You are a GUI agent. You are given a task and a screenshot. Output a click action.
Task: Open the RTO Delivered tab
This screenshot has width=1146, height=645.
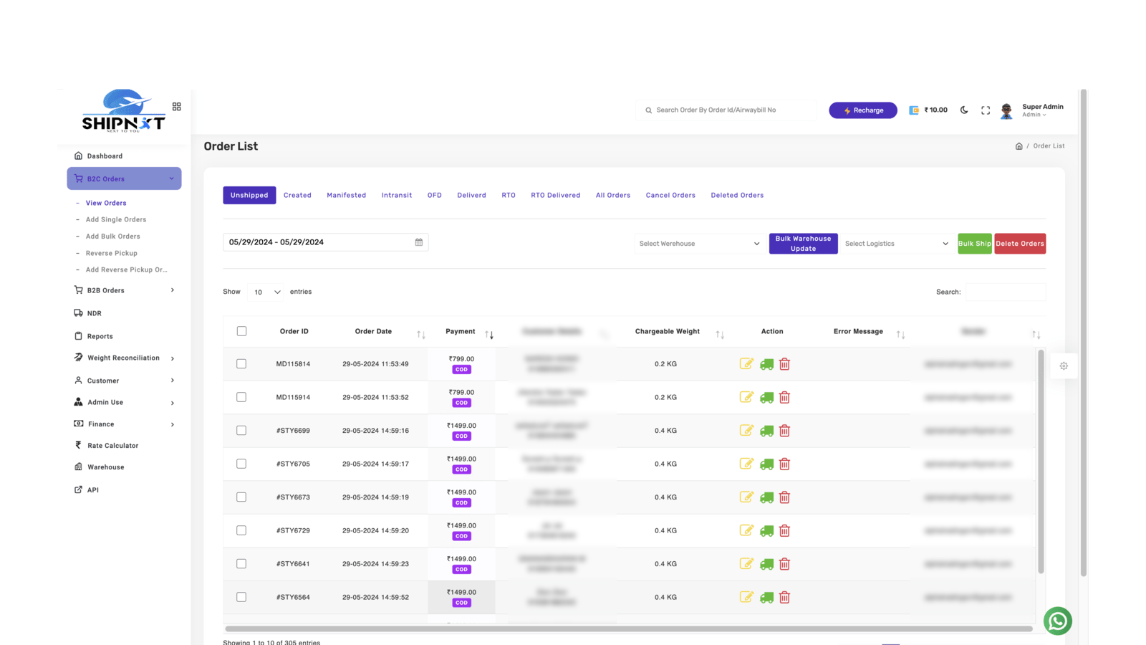point(555,195)
